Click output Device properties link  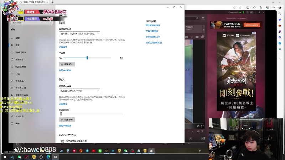click(x=63, y=47)
